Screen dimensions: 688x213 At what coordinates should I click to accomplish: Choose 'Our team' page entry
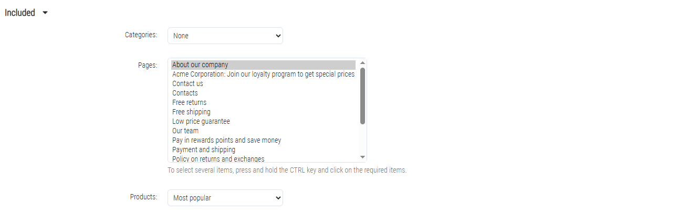tap(263, 131)
